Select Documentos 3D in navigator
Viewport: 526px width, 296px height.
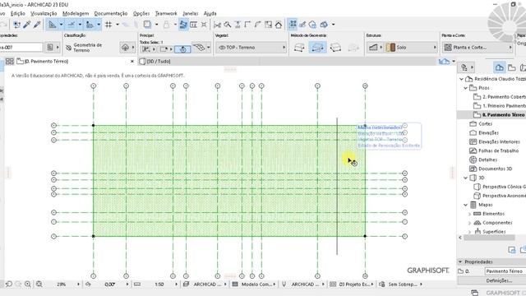[491, 169]
